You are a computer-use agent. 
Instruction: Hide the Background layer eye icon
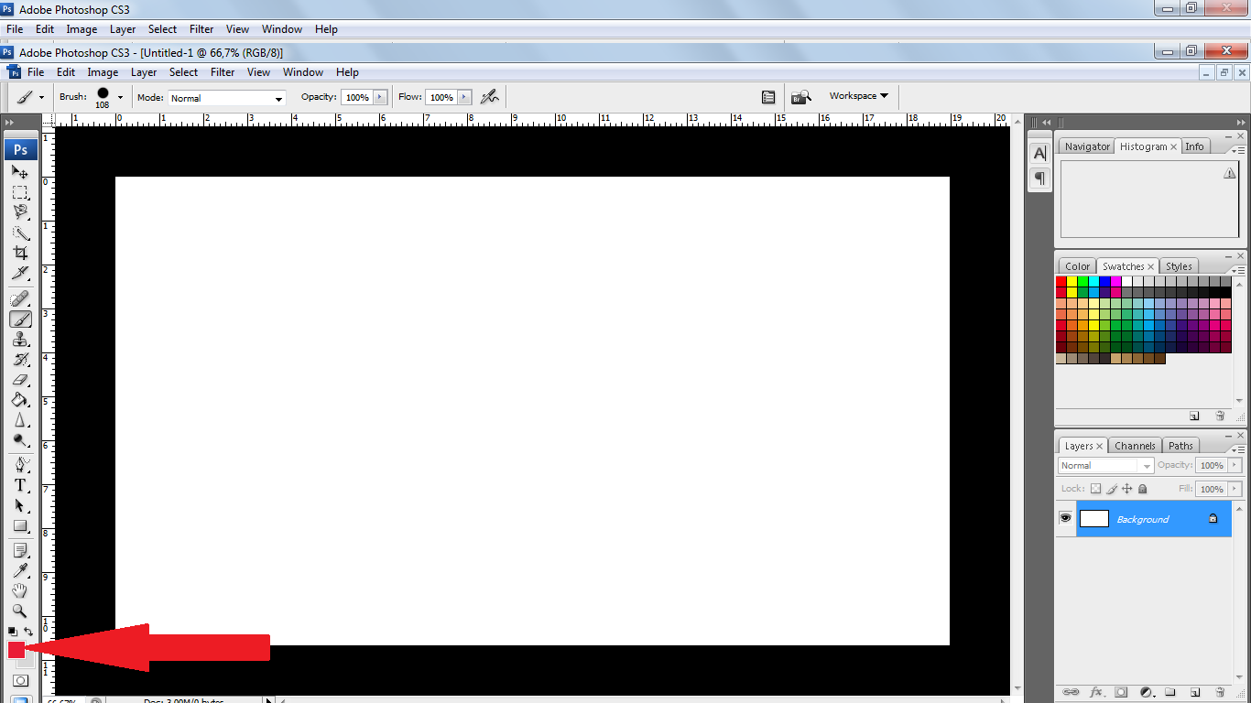(x=1065, y=518)
